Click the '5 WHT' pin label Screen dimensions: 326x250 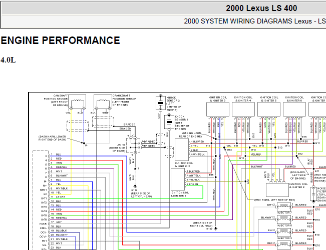[x=57, y=171]
